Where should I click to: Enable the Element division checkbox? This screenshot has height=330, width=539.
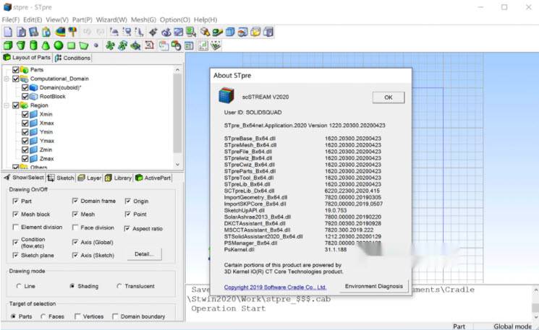[x=15, y=227]
